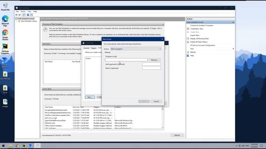Click Import Task action
This screenshot has width=266, height=149.
coord(195,35)
